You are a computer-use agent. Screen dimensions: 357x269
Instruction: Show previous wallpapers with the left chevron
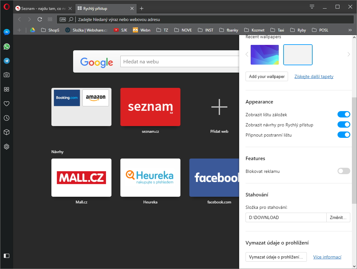pos(247,54)
